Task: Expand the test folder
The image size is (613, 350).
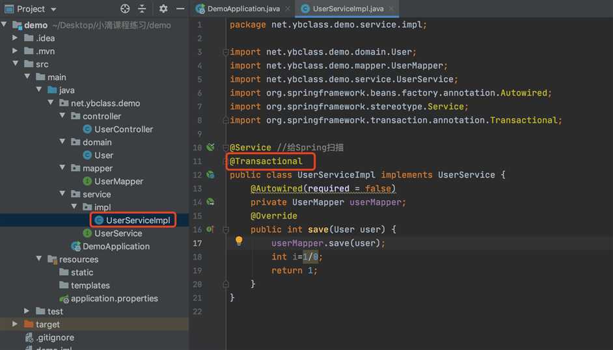Action: tap(27, 311)
